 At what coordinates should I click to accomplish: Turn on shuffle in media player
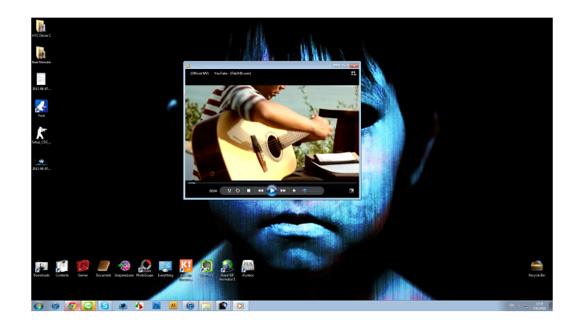coord(229,191)
